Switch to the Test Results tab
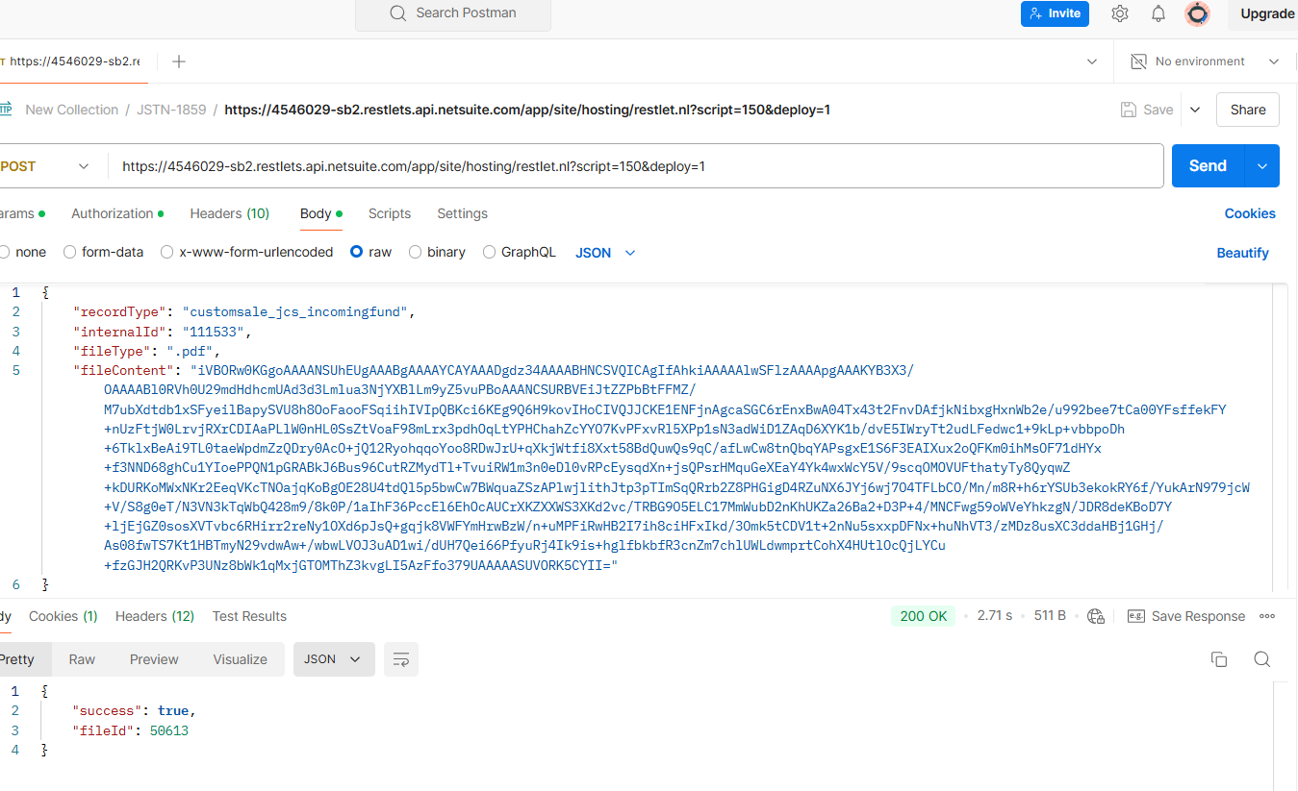The image size is (1298, 791). (x=249, y=616)
